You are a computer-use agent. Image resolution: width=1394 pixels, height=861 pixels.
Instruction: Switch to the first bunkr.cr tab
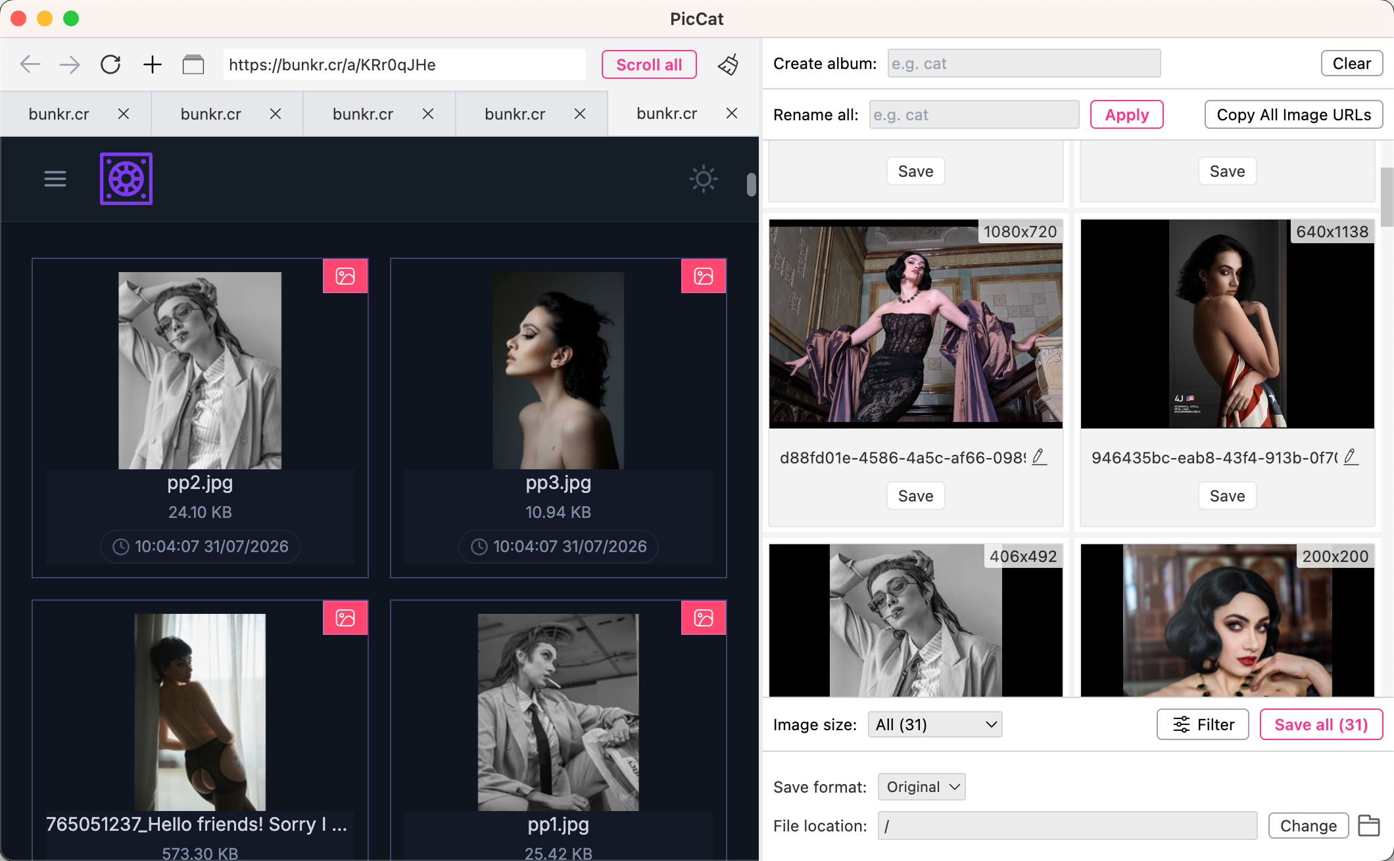coord(59,114)
